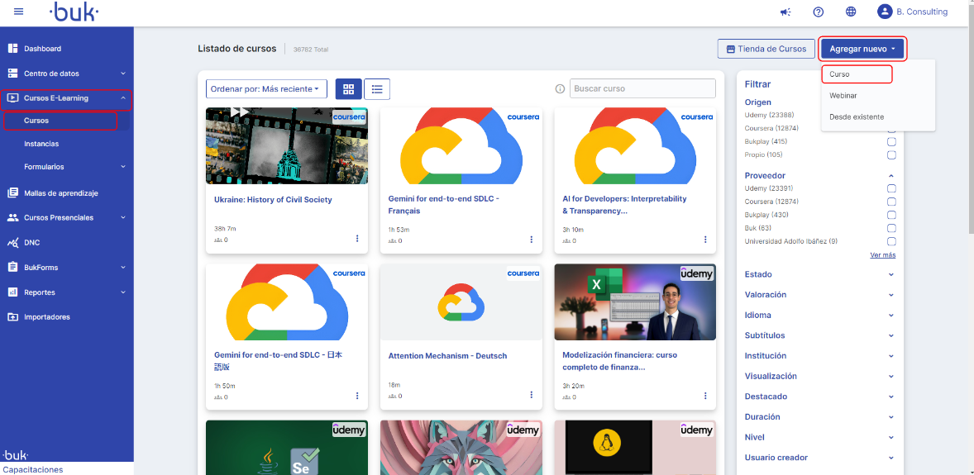Expand the Subtítulos filter section

[x=890, y=335]
